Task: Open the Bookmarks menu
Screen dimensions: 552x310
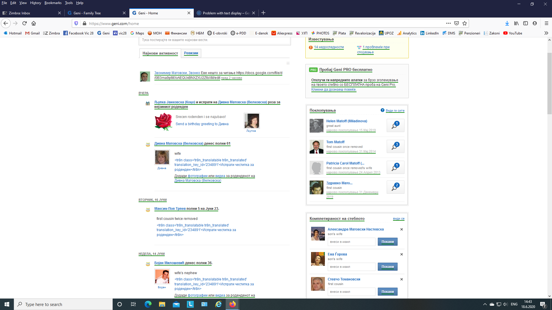Action: pyautogui.click(x=53, y=3)
